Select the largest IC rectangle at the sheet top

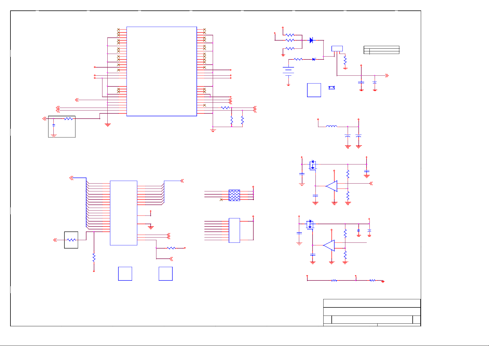tap(162, 71)
